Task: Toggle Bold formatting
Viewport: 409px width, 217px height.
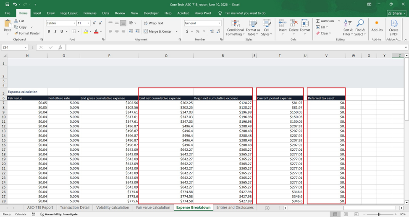Action: click(x=49, y=31)
